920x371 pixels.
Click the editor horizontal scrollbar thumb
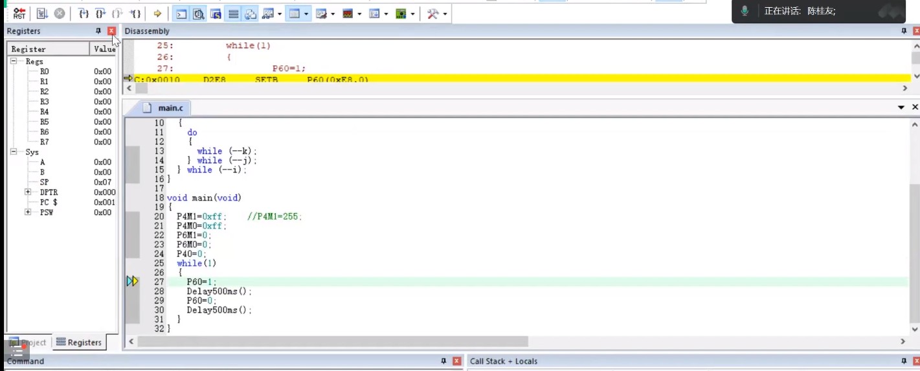(x=333, y=341)
